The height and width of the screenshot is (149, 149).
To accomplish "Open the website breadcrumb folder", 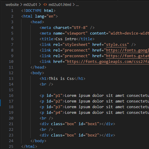I will (x=12, y=5).
